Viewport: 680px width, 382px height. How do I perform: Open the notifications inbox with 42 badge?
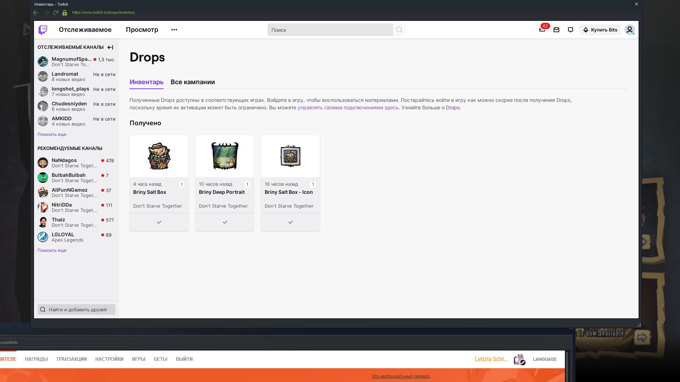[x=542, y=30]
